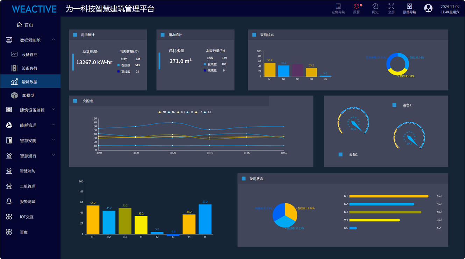Go to 首页 home link
Screen dimensions: 465x259
coord(25,25)
